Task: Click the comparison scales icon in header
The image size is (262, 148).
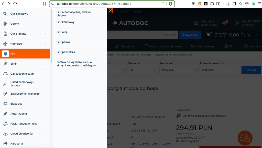Action: click(x=224, y=23)
